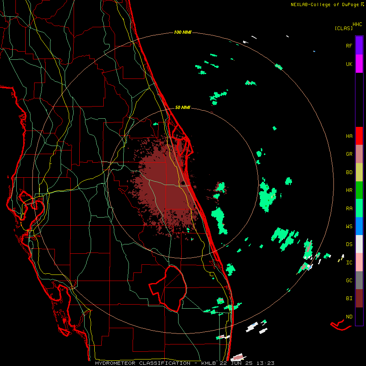
Task: Click the light green RA legend swatch
Action: point(359,208)
